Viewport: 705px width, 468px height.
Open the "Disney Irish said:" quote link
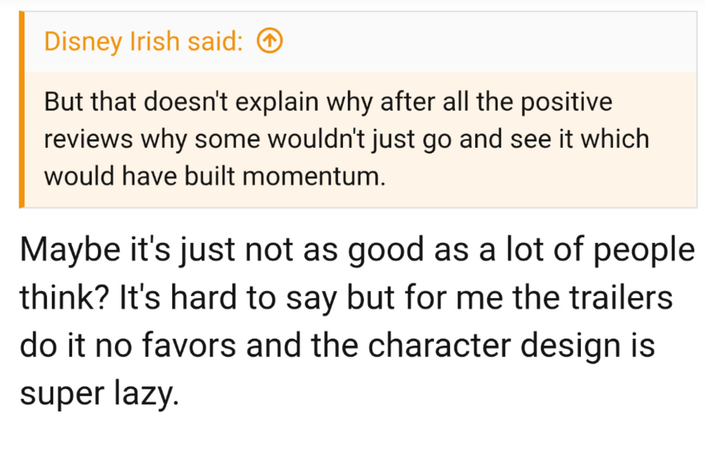point(143,41)
